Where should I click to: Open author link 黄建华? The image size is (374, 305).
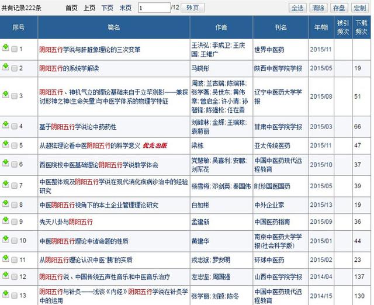pyautogui.click(x=200, y=241)
